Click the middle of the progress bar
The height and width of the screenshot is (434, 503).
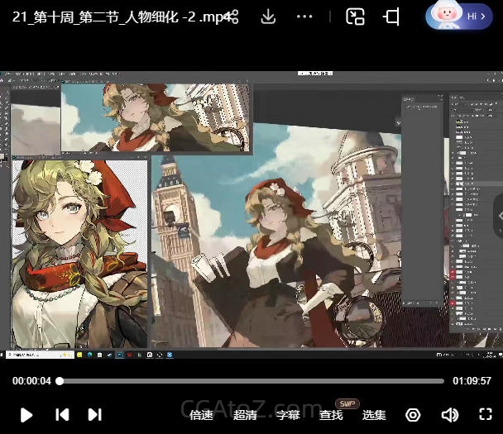point(251,381)
